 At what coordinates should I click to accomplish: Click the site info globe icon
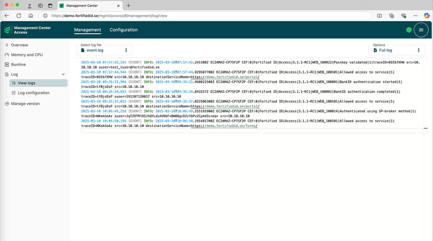point(45,16)
